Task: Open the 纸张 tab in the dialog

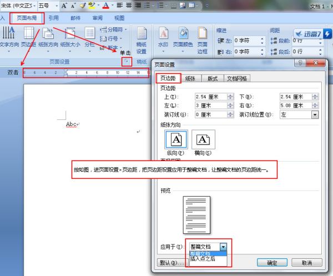Action: (190, 79)
